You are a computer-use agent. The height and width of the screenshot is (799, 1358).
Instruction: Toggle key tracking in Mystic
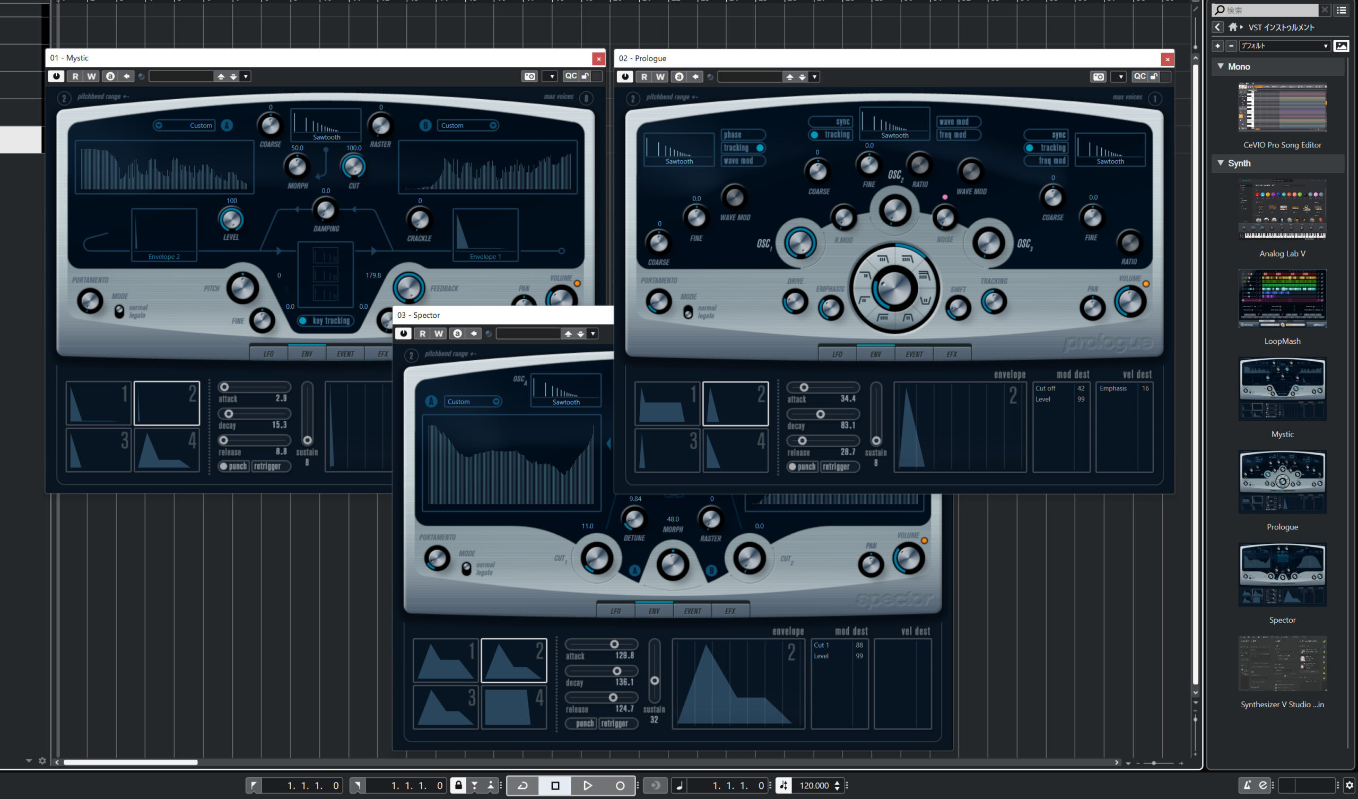(x=326, y=321)
